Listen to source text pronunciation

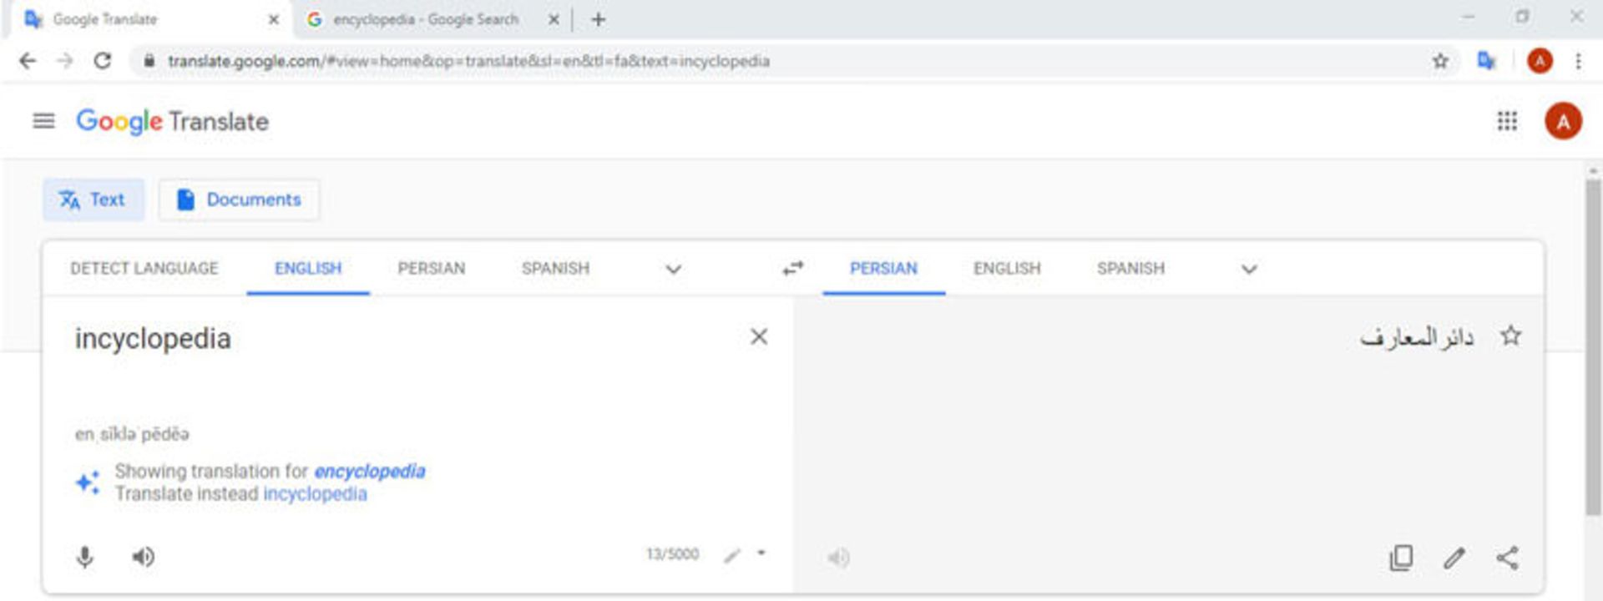click(144, 557)
